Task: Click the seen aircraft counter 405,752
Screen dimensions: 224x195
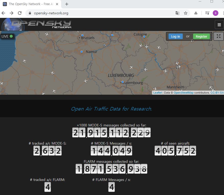Action: 175,150
